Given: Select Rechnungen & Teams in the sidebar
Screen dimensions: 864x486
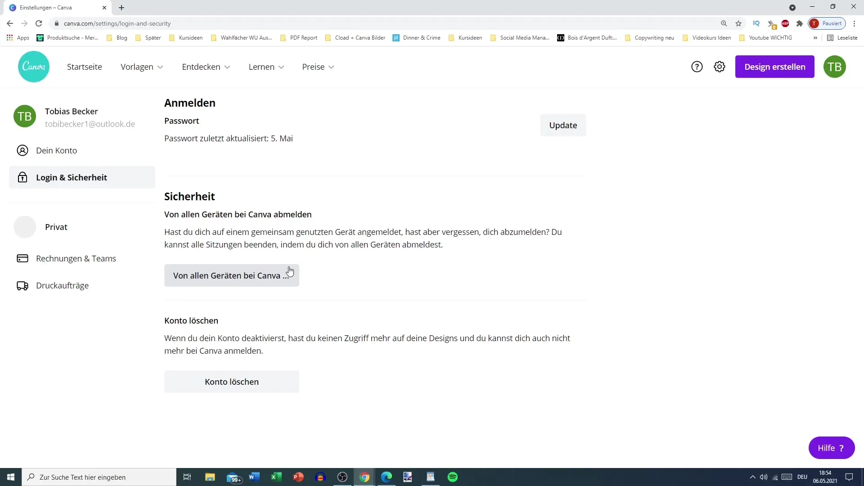Looking at the screenshot, I should pyautogui.click(x=82, y=258).
